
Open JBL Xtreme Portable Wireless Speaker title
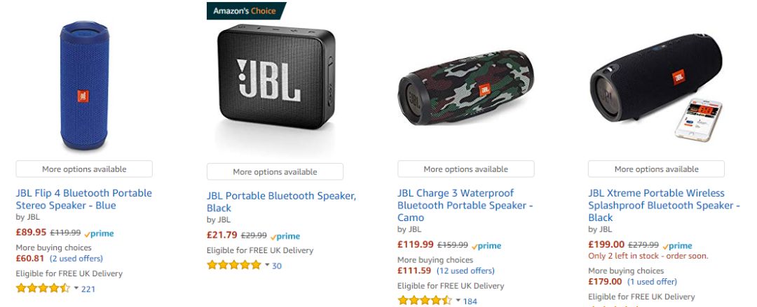tap(663, 205)
